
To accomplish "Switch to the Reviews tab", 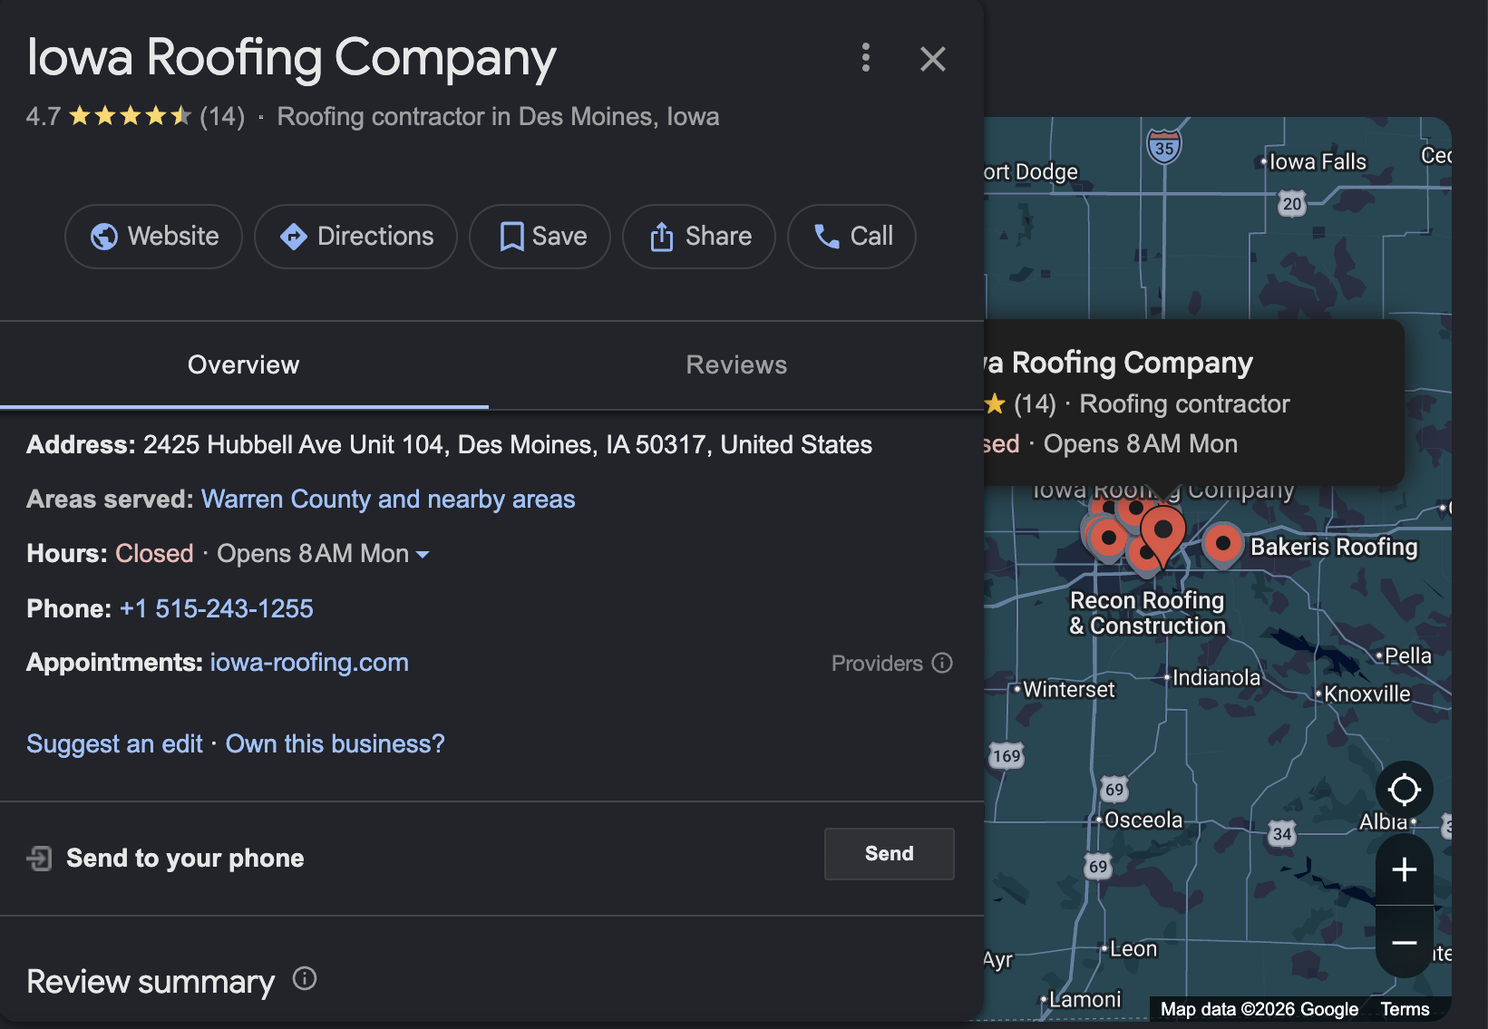I will (735, 364).
